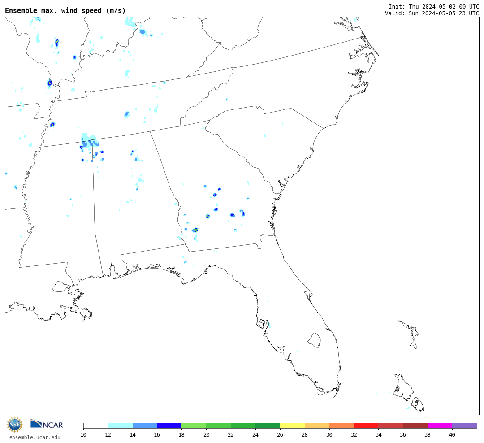
Task: Click the colorbar tick label 26
Action: (280, 434)
